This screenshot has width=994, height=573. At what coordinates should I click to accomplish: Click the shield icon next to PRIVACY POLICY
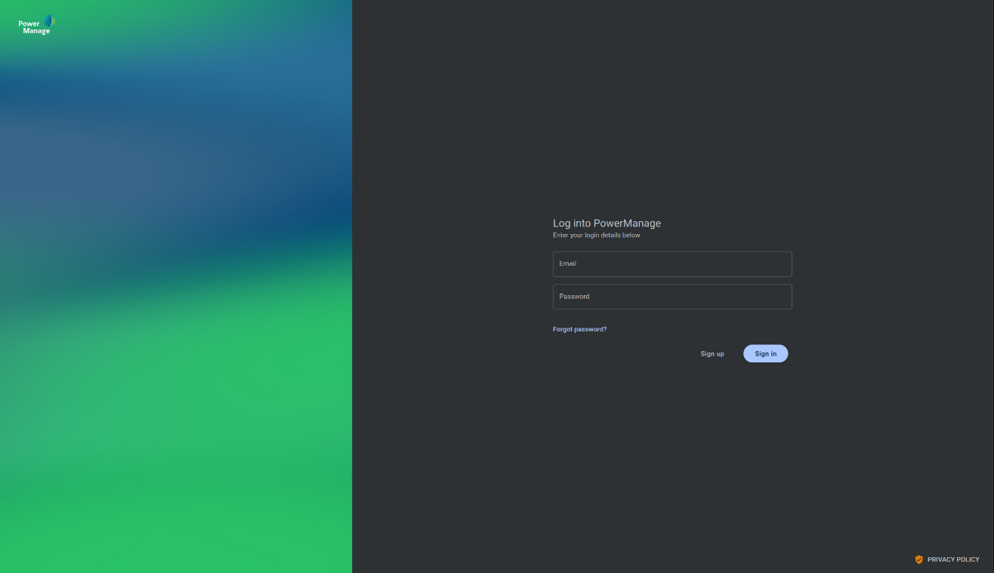[x=919, y=559]
